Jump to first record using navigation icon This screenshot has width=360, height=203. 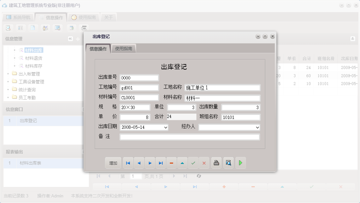128,163
